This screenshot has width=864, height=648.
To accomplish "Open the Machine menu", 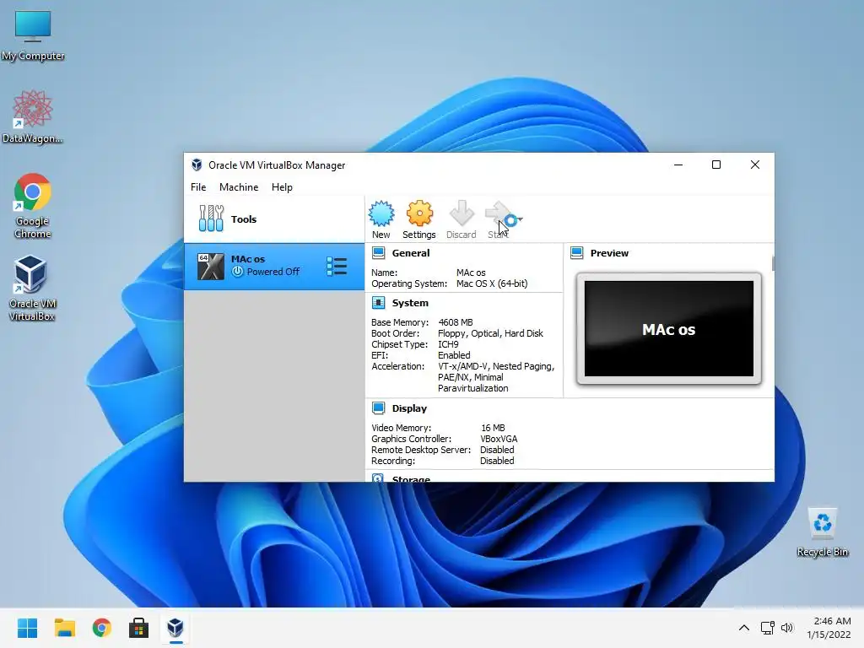I will pyautogui.click(x=239, y=186).
